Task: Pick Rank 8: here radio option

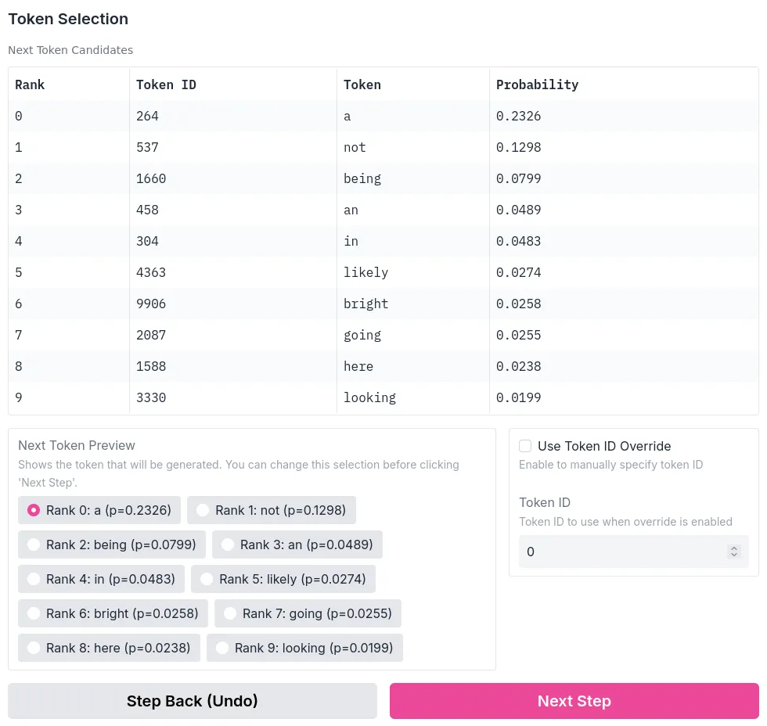Action: tap(34, 648)
